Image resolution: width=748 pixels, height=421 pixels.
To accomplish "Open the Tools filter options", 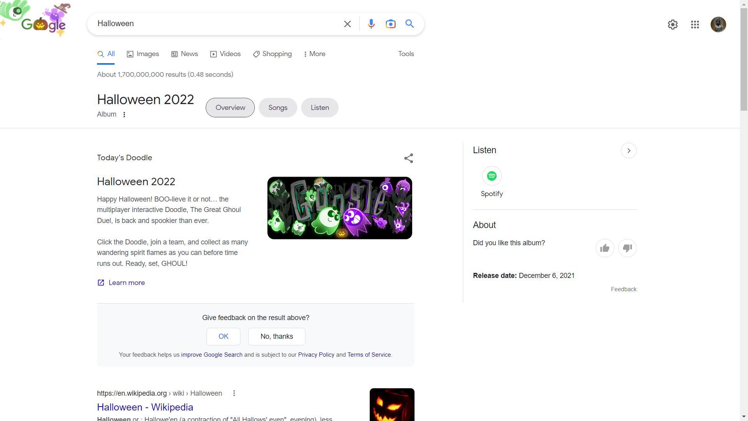I will 406,54.
